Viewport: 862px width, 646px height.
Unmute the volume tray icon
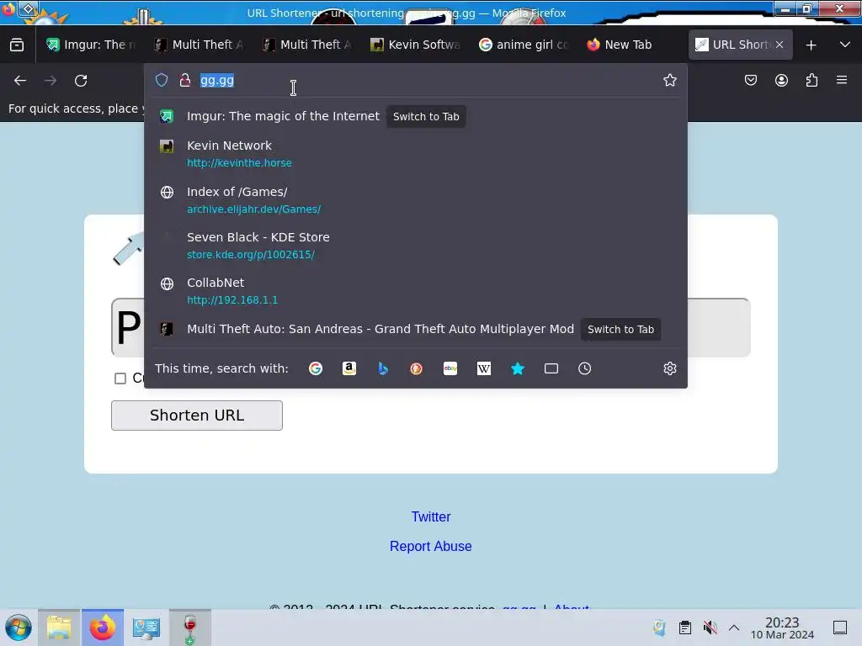click(x=710, y=627)
